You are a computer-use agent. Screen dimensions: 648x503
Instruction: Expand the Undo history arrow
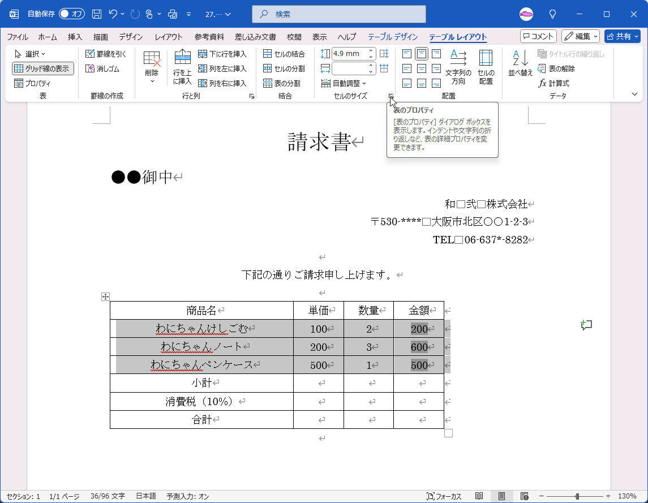point(122,14)
